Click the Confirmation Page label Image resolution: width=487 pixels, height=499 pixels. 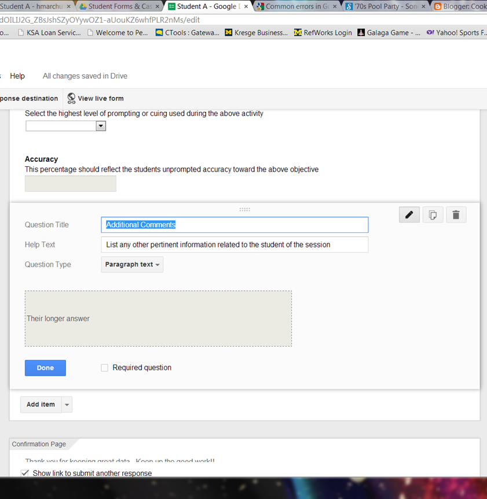pyautogui.click(x=39, y=444)
